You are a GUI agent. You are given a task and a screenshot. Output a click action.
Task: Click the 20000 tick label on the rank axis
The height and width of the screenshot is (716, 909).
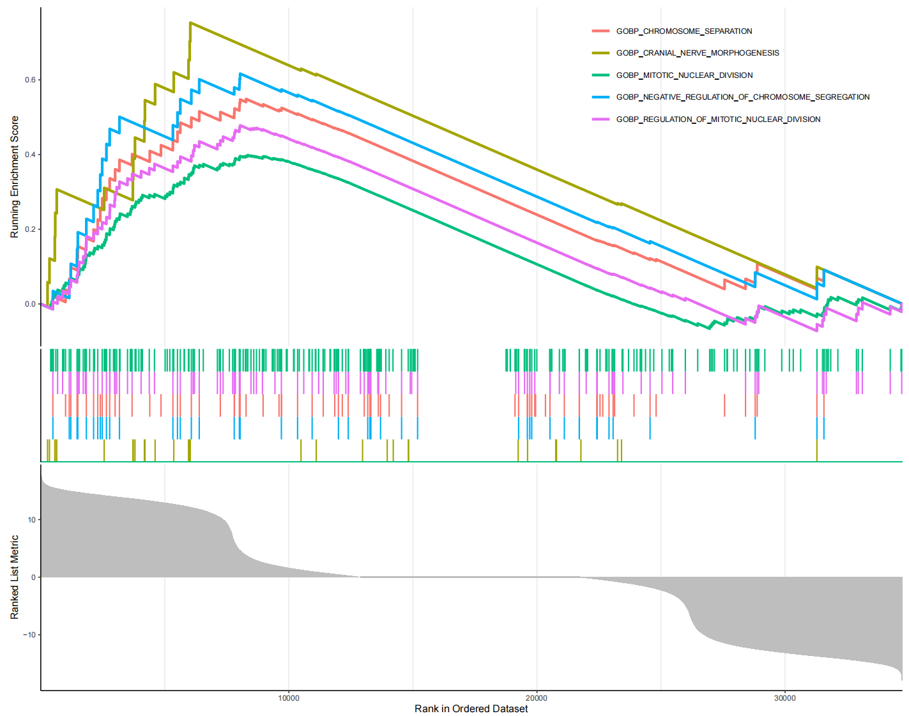click(537, 698)
